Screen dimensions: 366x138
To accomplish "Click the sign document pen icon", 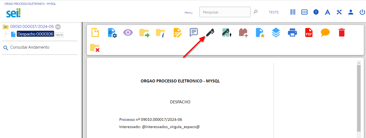I will 210,32.
